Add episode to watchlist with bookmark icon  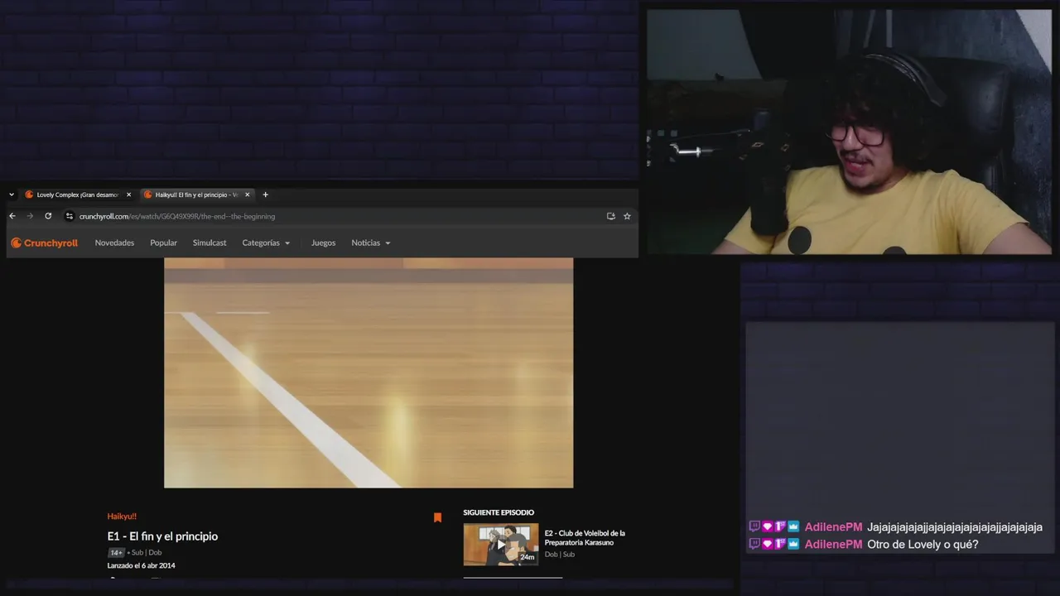coord(437,517)
